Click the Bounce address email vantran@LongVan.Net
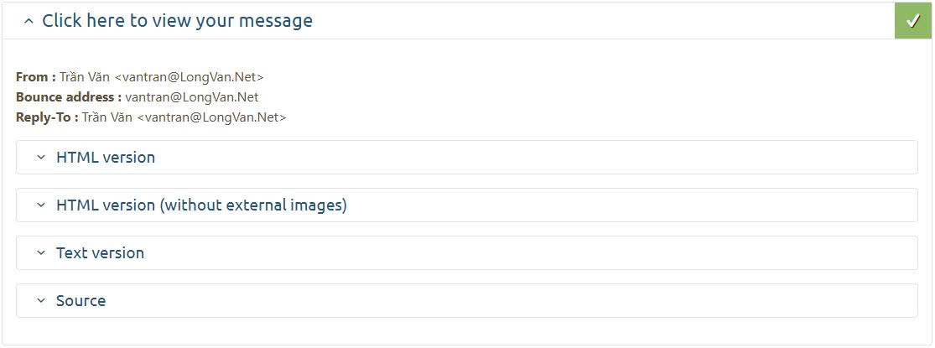 [192, 97]
